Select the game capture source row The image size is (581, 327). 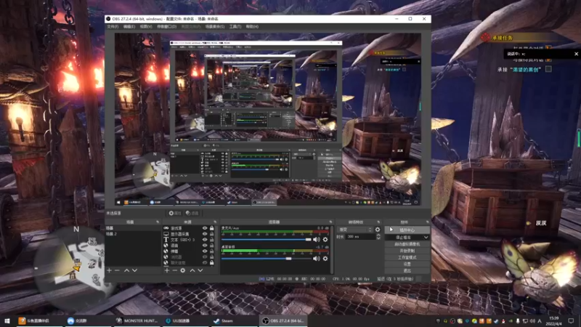pos(189,228)
